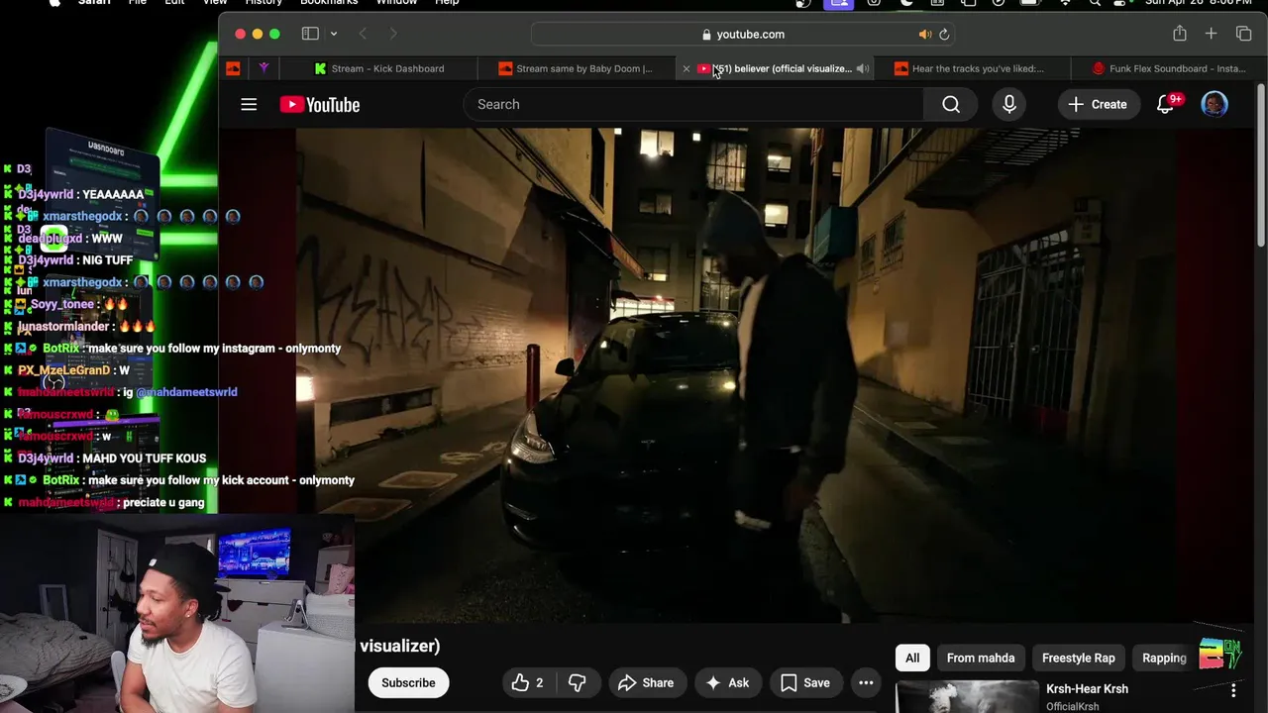This screenshot has height=713, width=1268.
Task: Select the All filter chip
Action: pyautogui.click(x=912, y=658)
